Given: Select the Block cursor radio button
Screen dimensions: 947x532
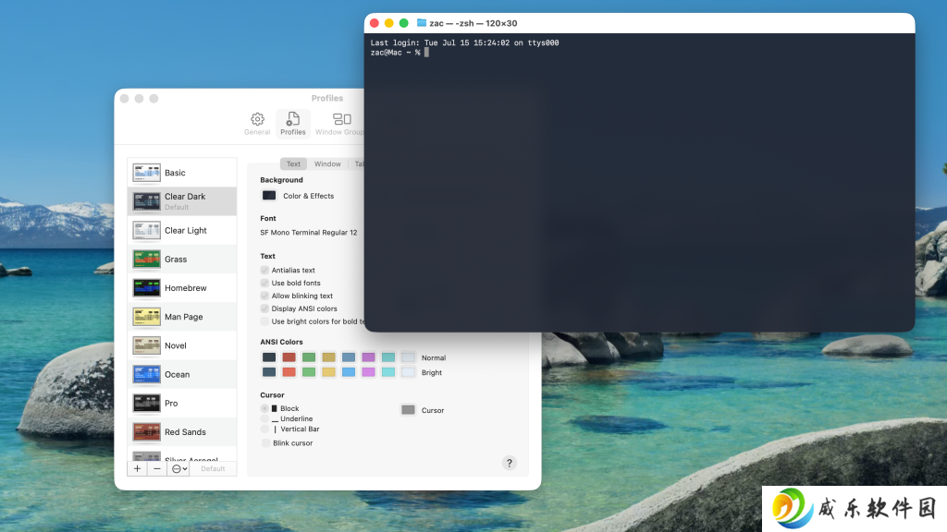Looking at the screenshot, I should point(264,408).
